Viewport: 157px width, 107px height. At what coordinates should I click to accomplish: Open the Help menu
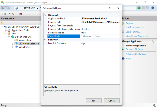coord(20,14)
